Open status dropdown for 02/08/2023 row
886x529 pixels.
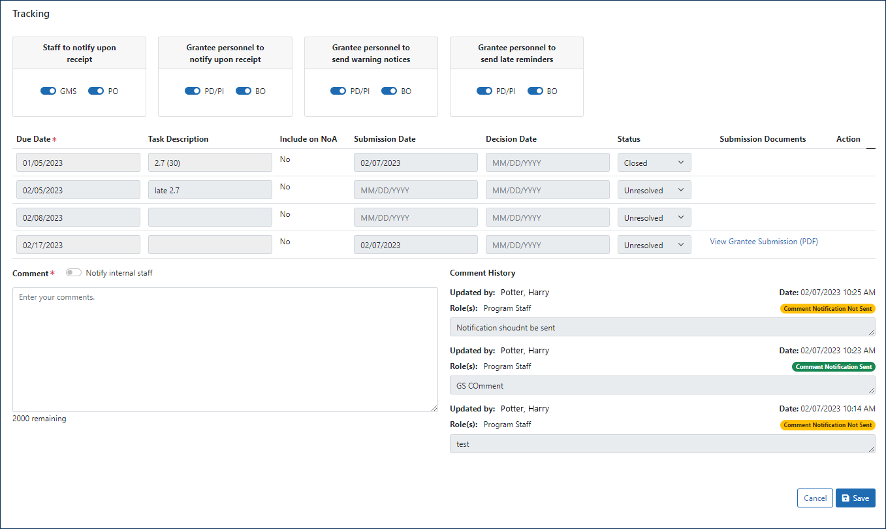click(x=654, y=217)
